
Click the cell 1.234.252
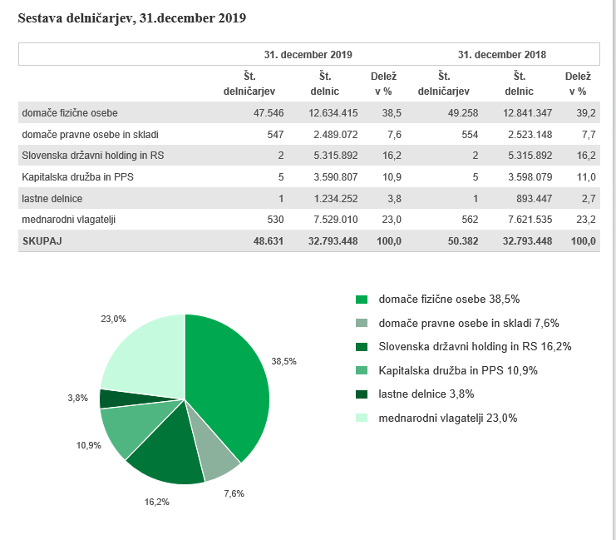coord(336,199)
